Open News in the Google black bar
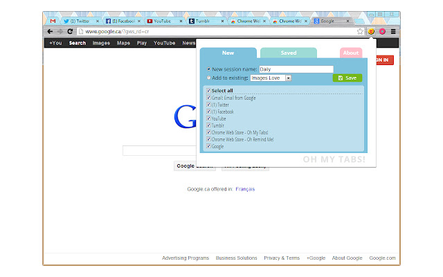Screen dimensions: 443x277 click(189, 43)
